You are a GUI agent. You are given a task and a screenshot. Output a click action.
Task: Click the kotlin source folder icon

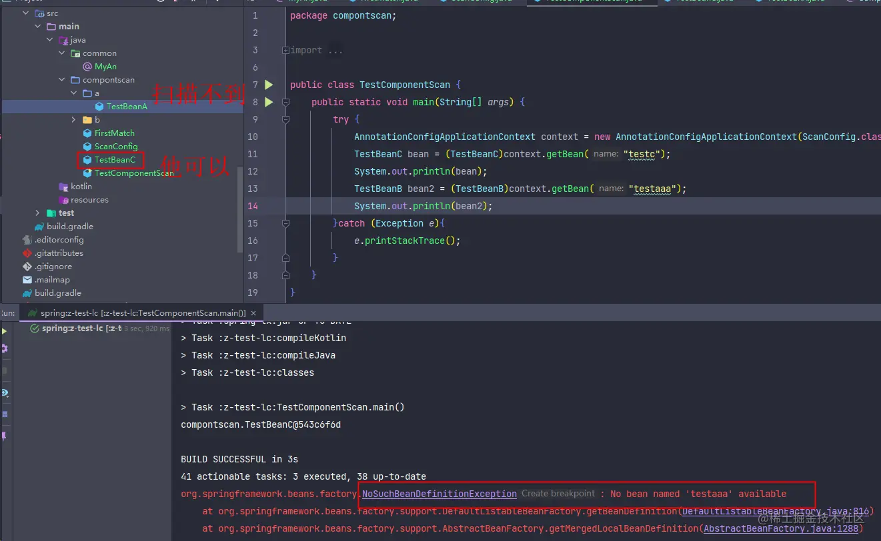click(x=64, y=187)
